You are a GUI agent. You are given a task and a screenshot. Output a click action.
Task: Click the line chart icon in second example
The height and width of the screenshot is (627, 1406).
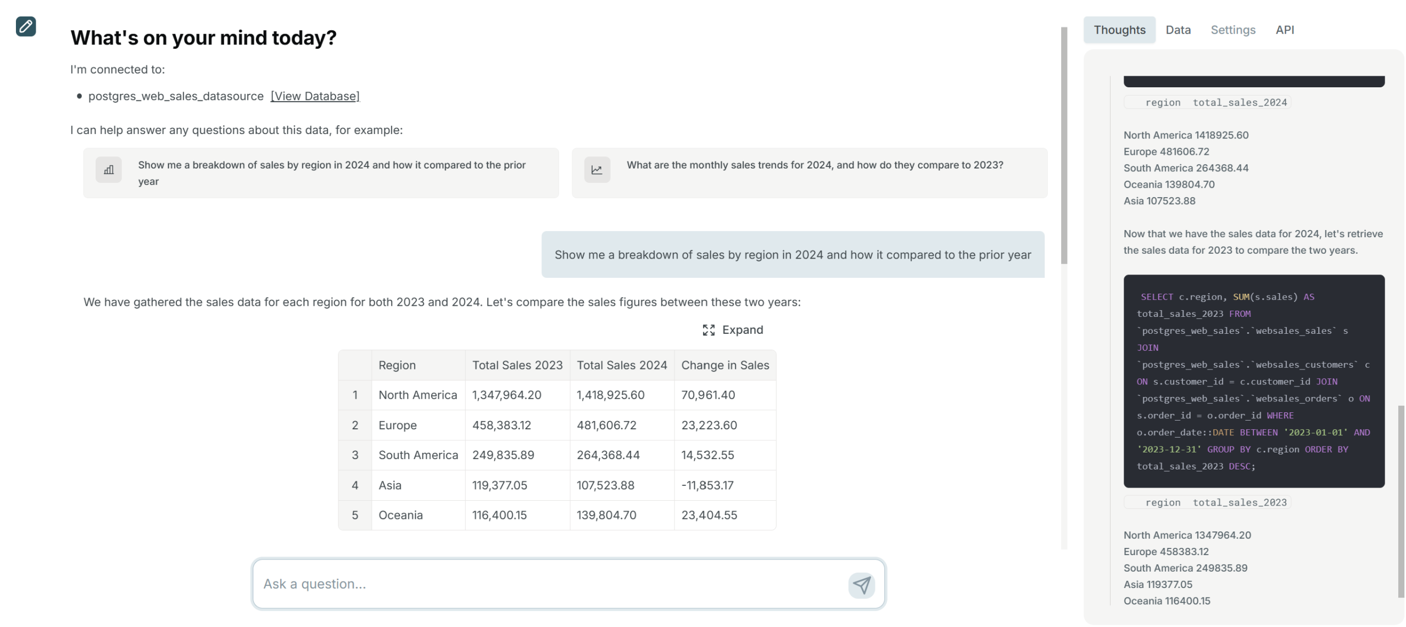pos(597,170)
